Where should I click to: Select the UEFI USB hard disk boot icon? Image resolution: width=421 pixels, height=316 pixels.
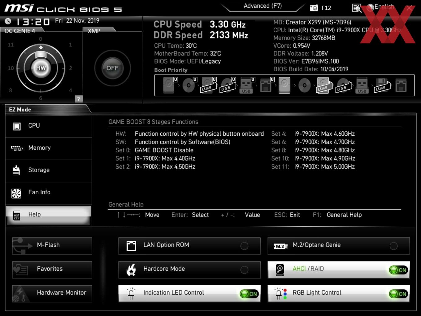point(209,85)
